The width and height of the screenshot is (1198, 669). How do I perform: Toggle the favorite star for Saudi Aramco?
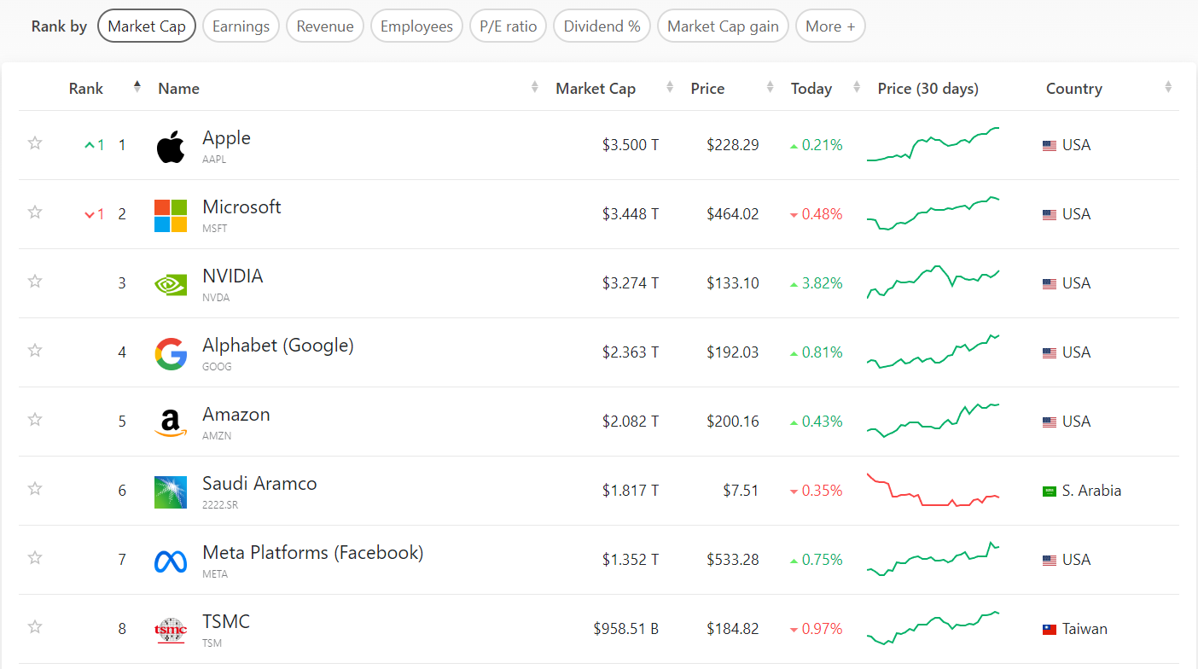[35, 488]
